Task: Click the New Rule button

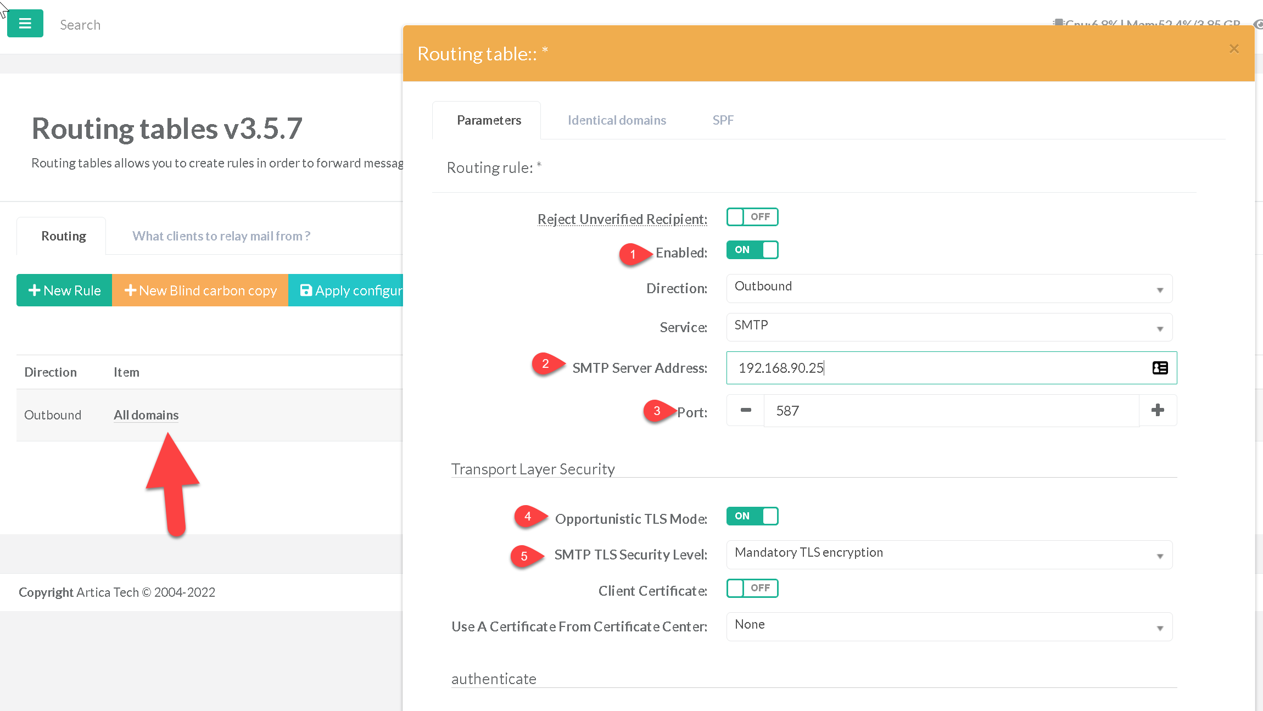Action: pos(64,290)
